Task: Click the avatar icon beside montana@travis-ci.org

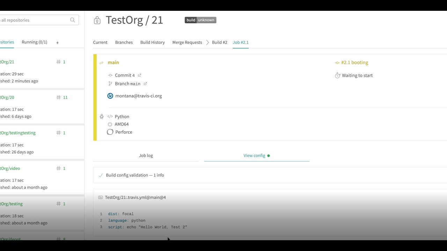Action: [x=110, y=96]
